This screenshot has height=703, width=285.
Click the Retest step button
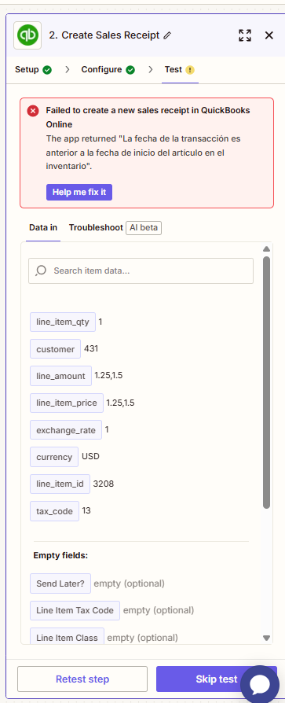(x=82, y=679)
